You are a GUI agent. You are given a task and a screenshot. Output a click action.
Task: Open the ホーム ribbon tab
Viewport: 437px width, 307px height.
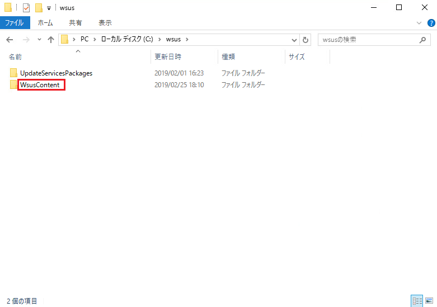(45, 23)
